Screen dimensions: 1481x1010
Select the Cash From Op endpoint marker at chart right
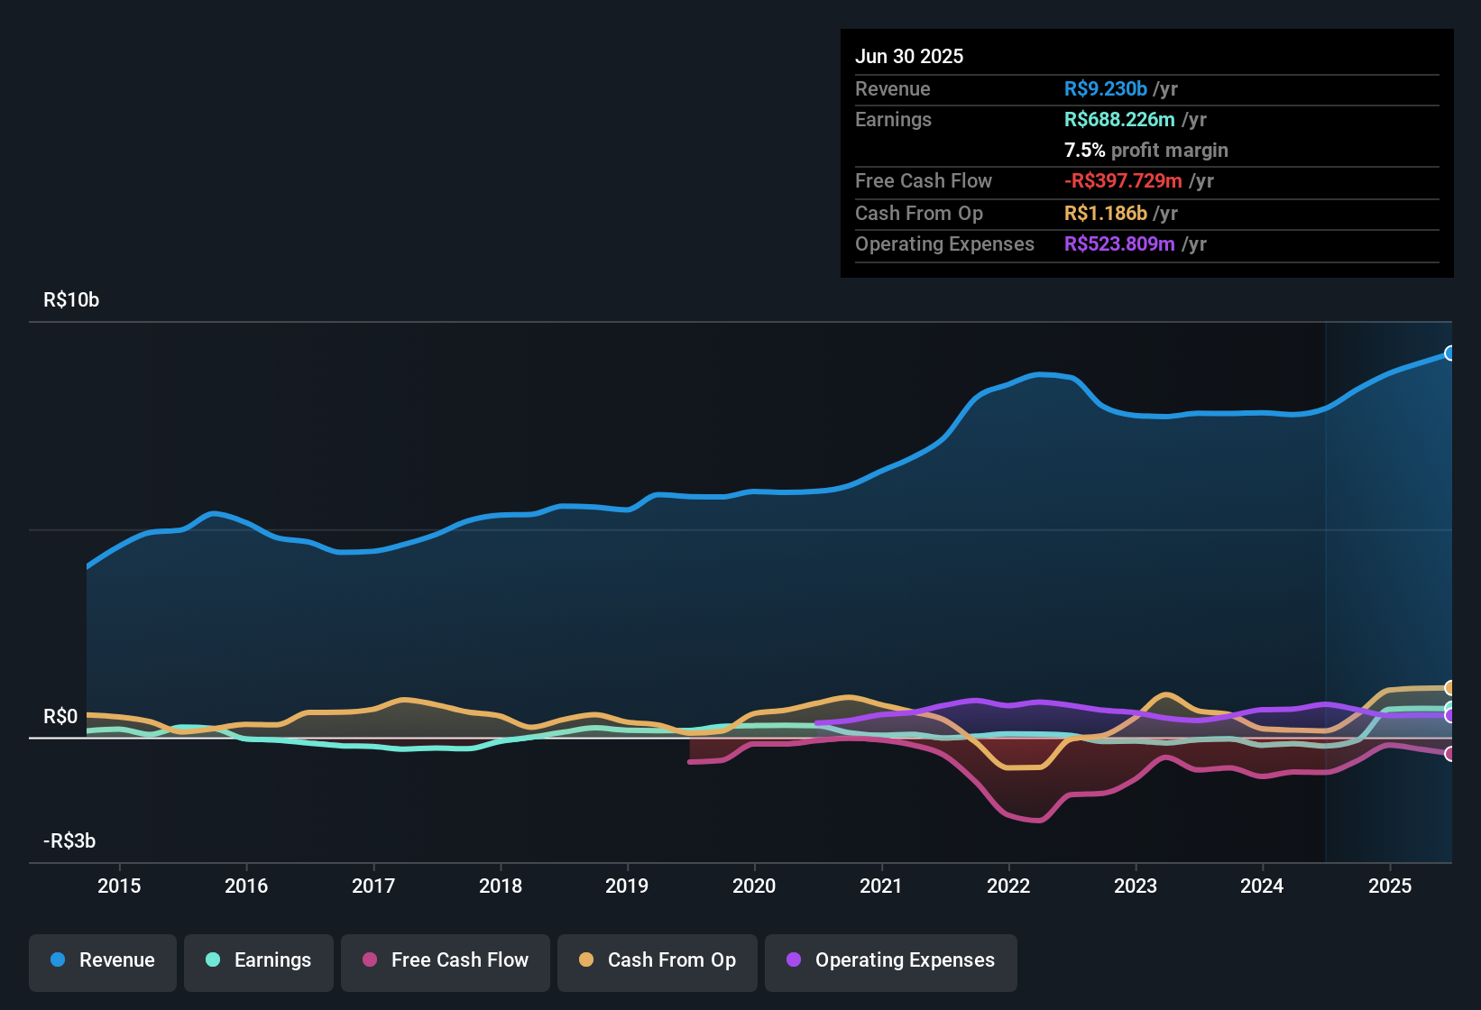[x=1450, y=687]
